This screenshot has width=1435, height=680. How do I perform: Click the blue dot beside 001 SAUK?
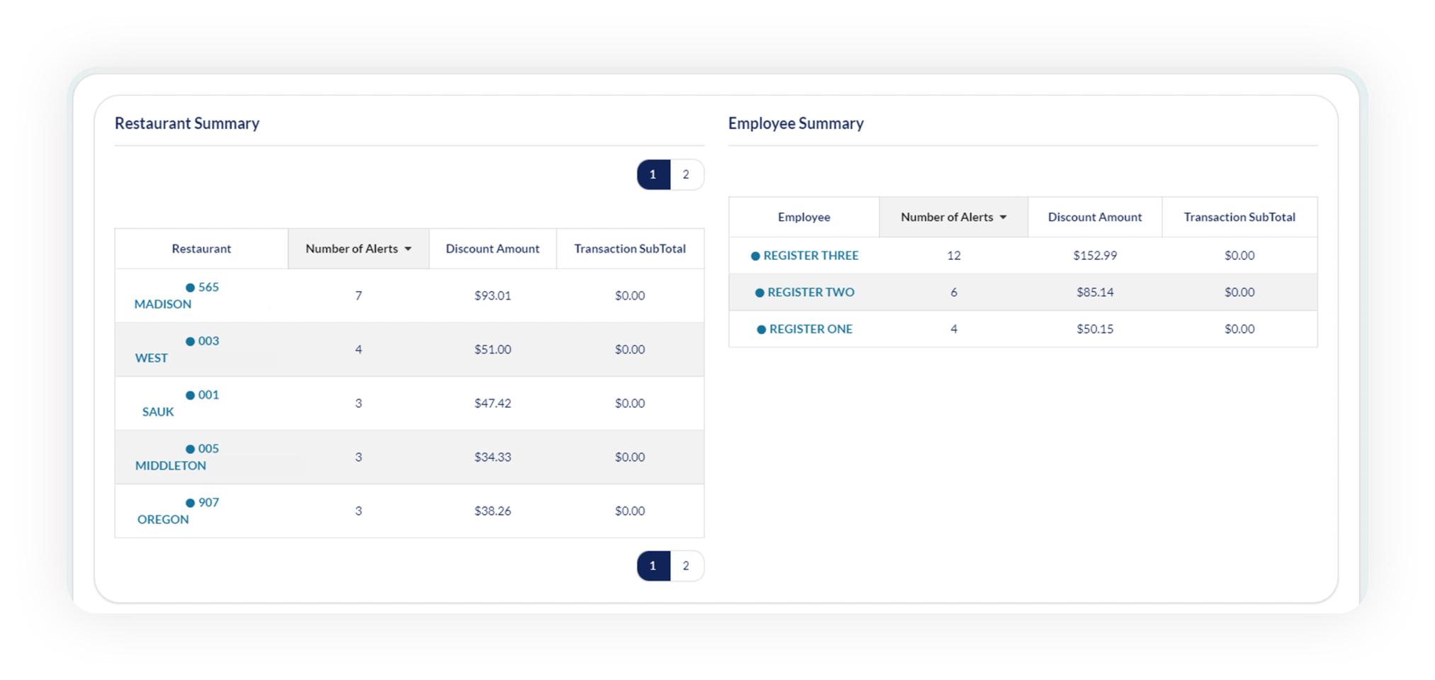pyautogui.click(x=190, y=395)
